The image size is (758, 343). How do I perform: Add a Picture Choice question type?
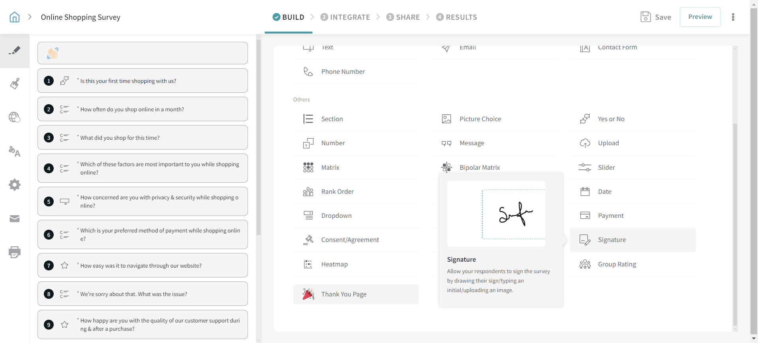(x=480, y=119)
